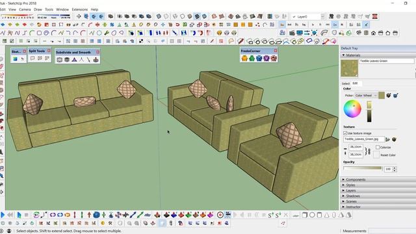The image size is (416, 234).
Task: Click the first Split Tools icon
Action: [32, 58]
